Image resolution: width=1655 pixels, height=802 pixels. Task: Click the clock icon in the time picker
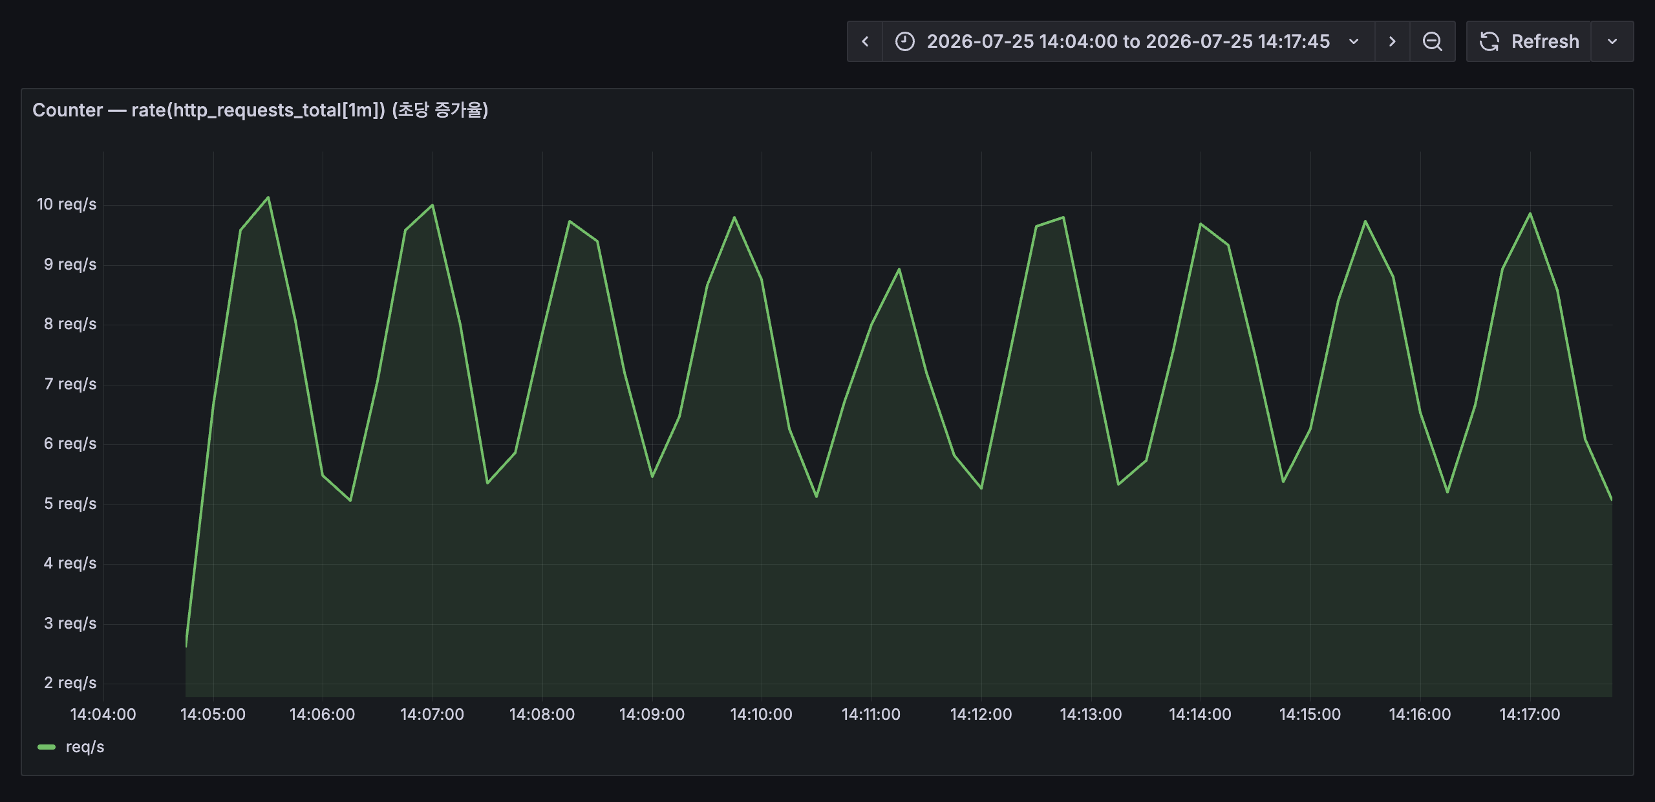pos(904,41)
